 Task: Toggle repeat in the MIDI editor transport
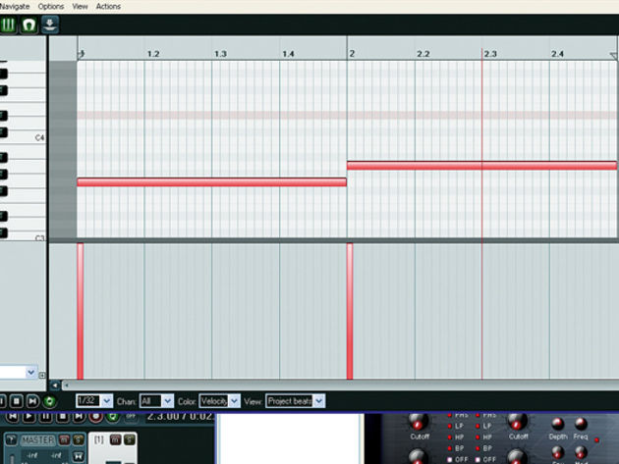(x=50, y=401)
